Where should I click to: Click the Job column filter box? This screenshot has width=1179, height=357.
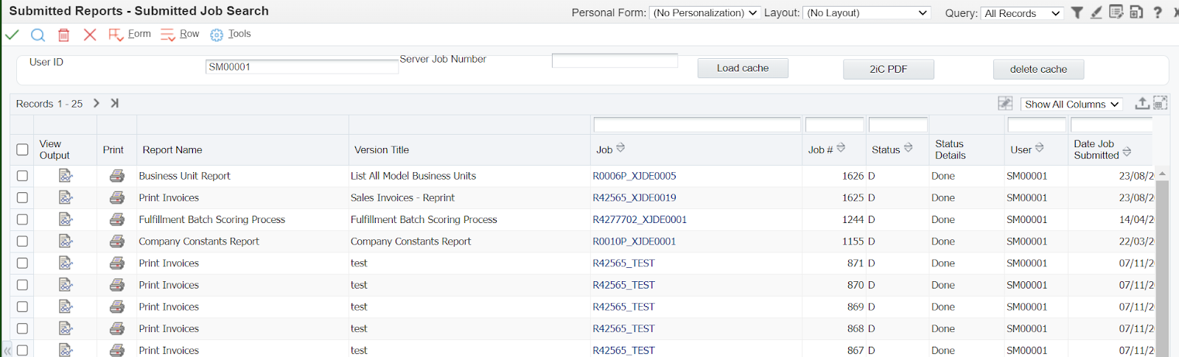[x=697, y=124]
